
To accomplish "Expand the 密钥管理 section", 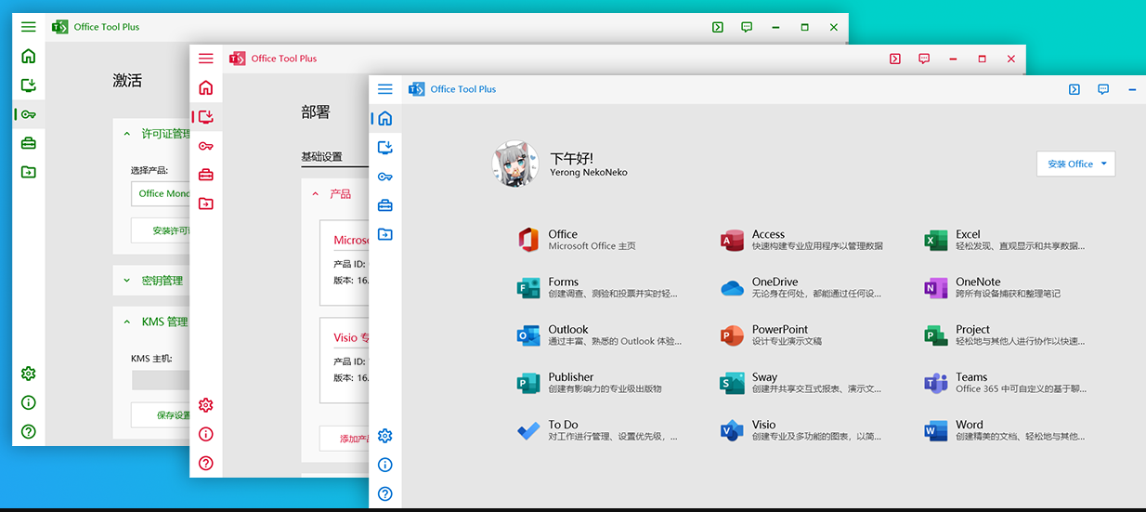I will point(127,281).
